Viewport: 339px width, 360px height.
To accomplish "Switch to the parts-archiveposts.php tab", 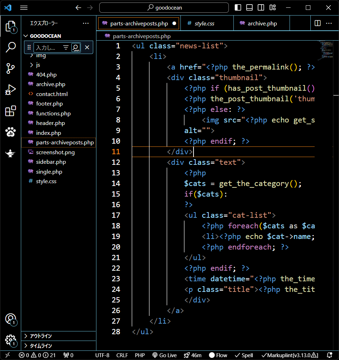I will (138, 23).
